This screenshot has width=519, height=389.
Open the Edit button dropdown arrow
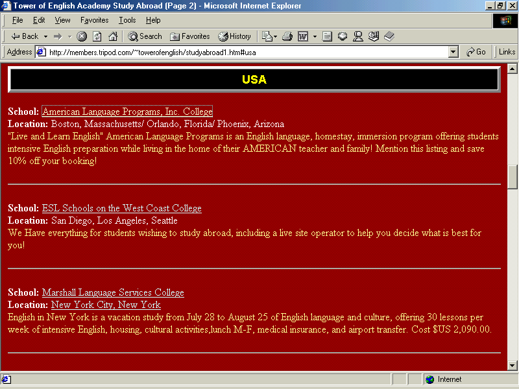coord(315,36)
